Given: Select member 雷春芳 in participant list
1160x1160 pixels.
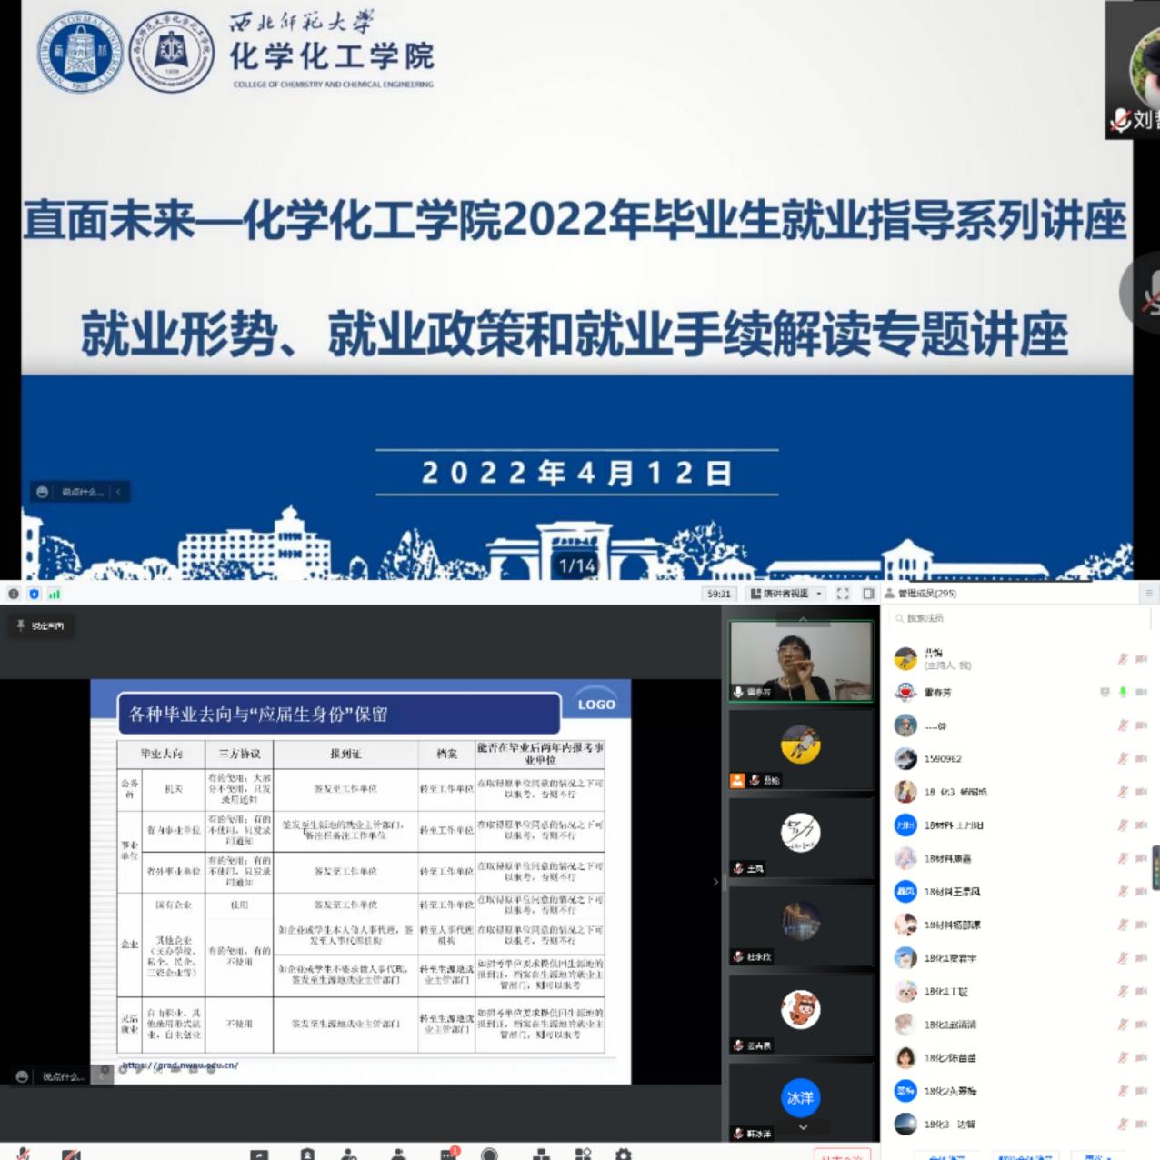Looking at the screenshot, I should click(937, 693).
